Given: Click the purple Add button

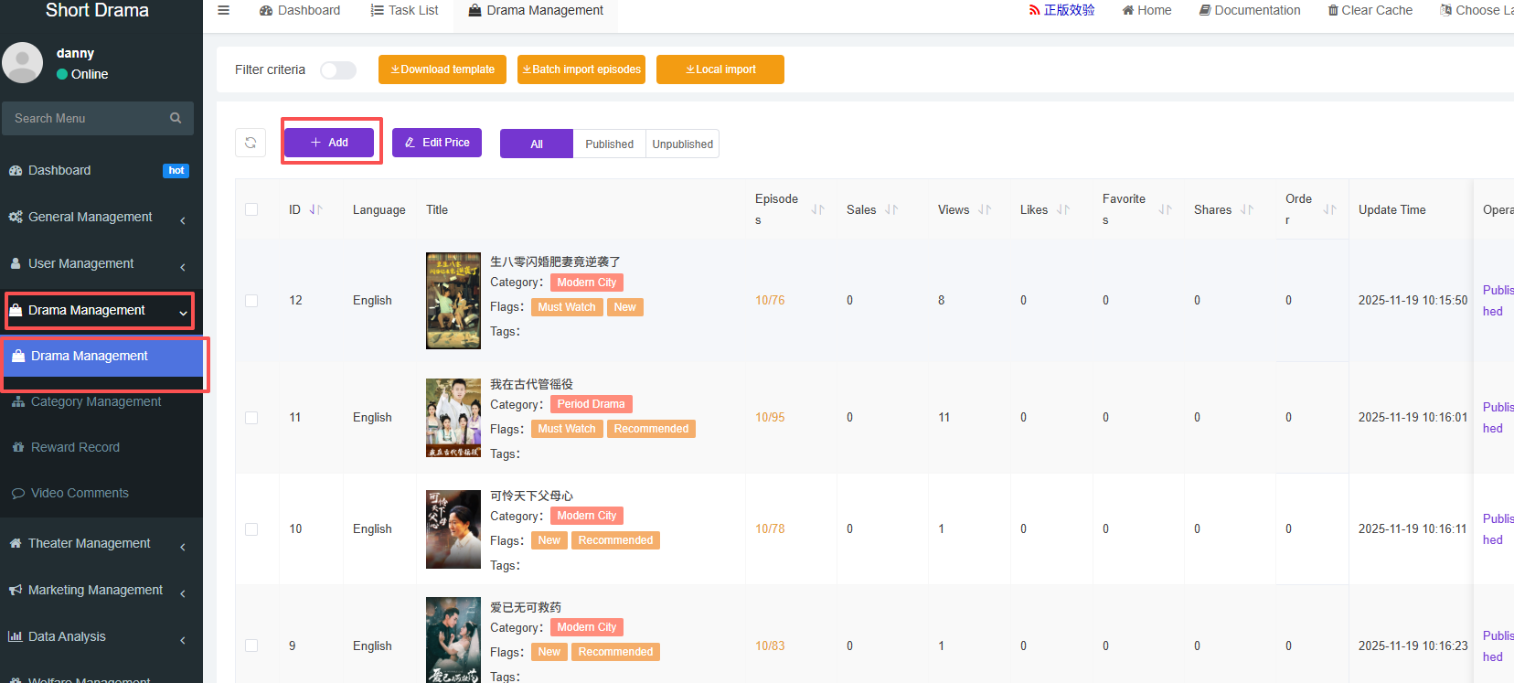Looking at the screenshot, I should coord(329,143).
